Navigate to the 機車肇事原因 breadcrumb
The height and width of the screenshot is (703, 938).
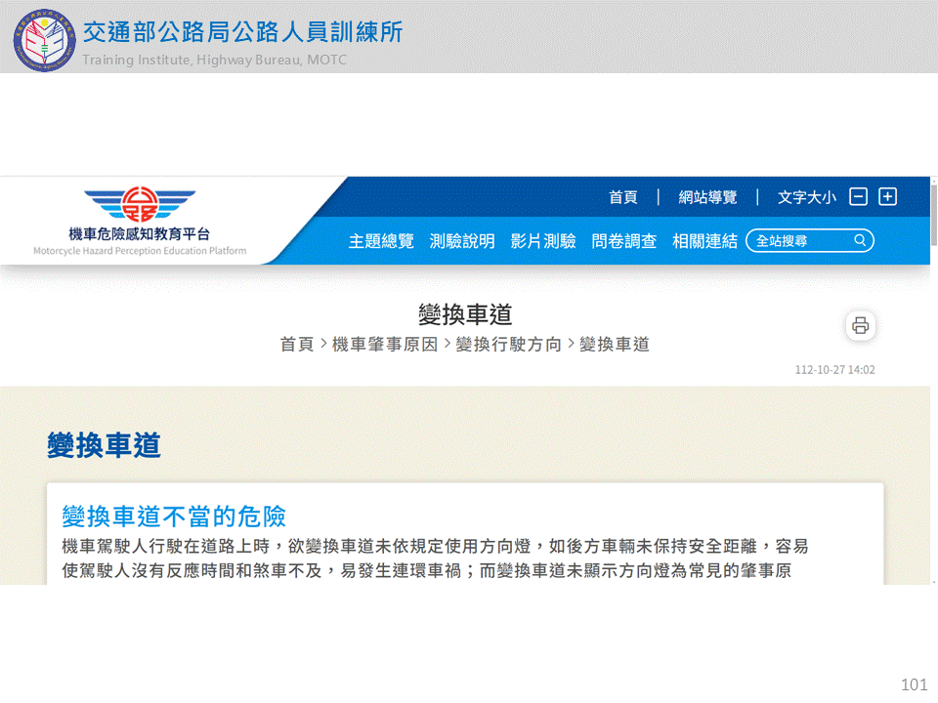(x=385, y=345)
